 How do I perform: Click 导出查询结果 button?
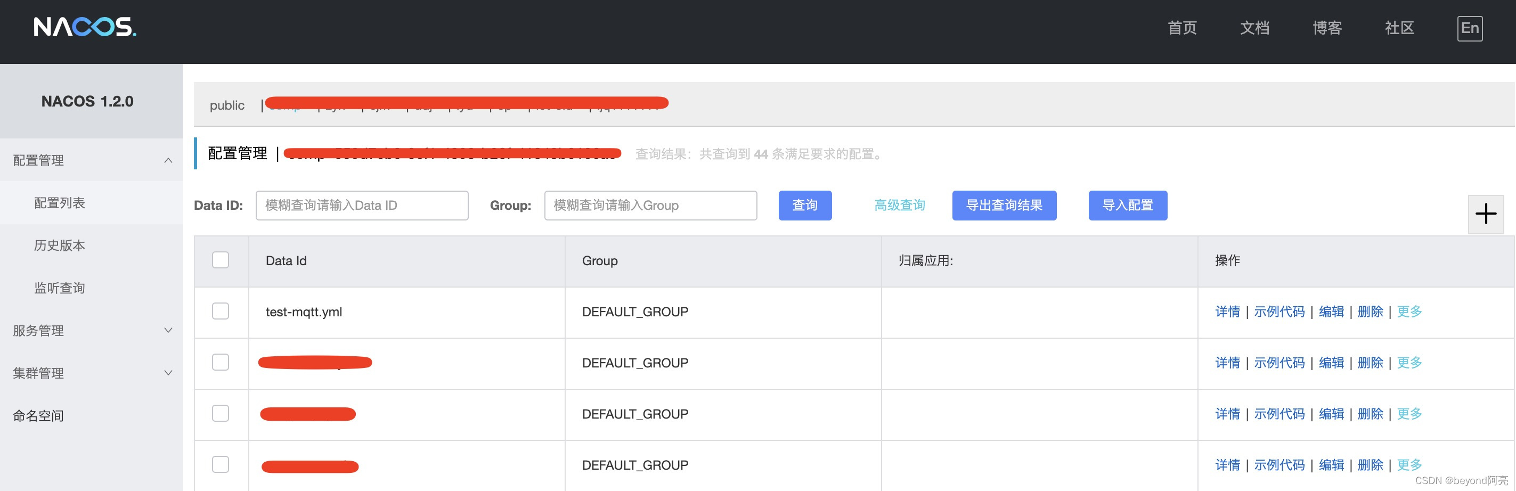click(1004, 205)
